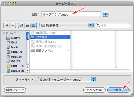Click the magnifier icon in search field
134x97 pixels.
[x=98, y=26]
